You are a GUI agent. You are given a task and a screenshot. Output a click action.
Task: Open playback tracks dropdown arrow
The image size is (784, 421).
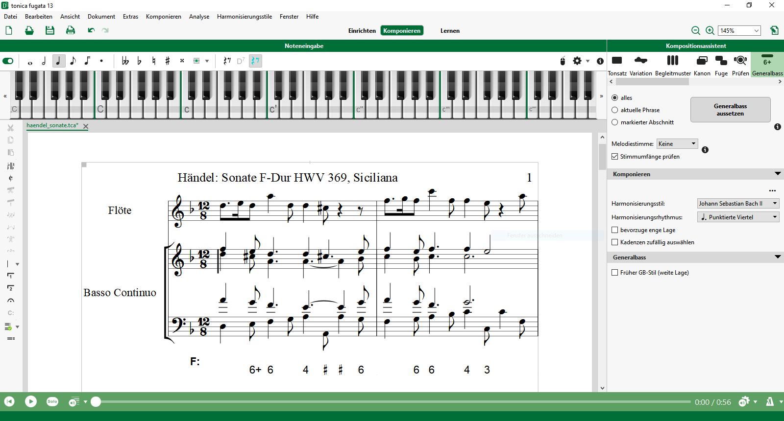tap(85, 402)
